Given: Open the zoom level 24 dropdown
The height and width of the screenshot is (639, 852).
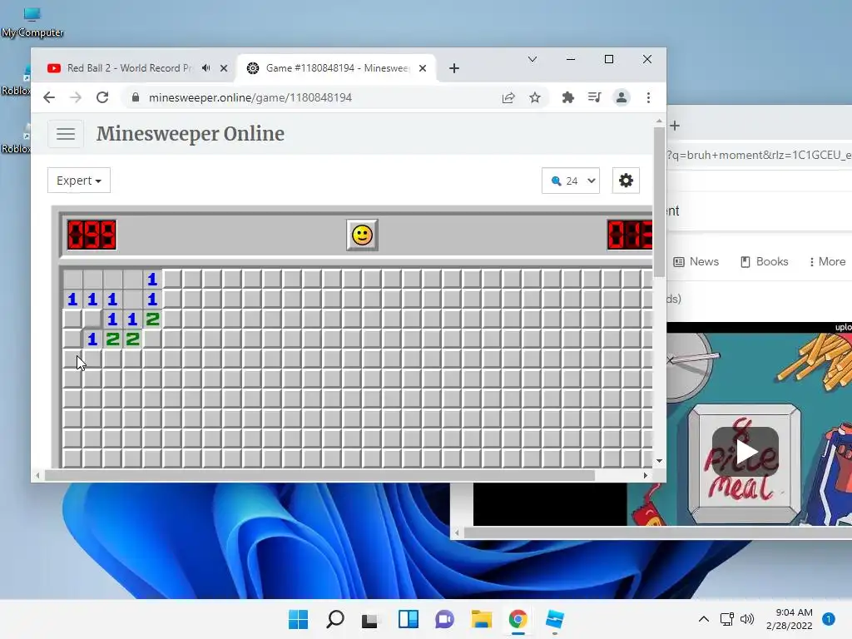Looking at the screenshot, I should tap(571, 181).
